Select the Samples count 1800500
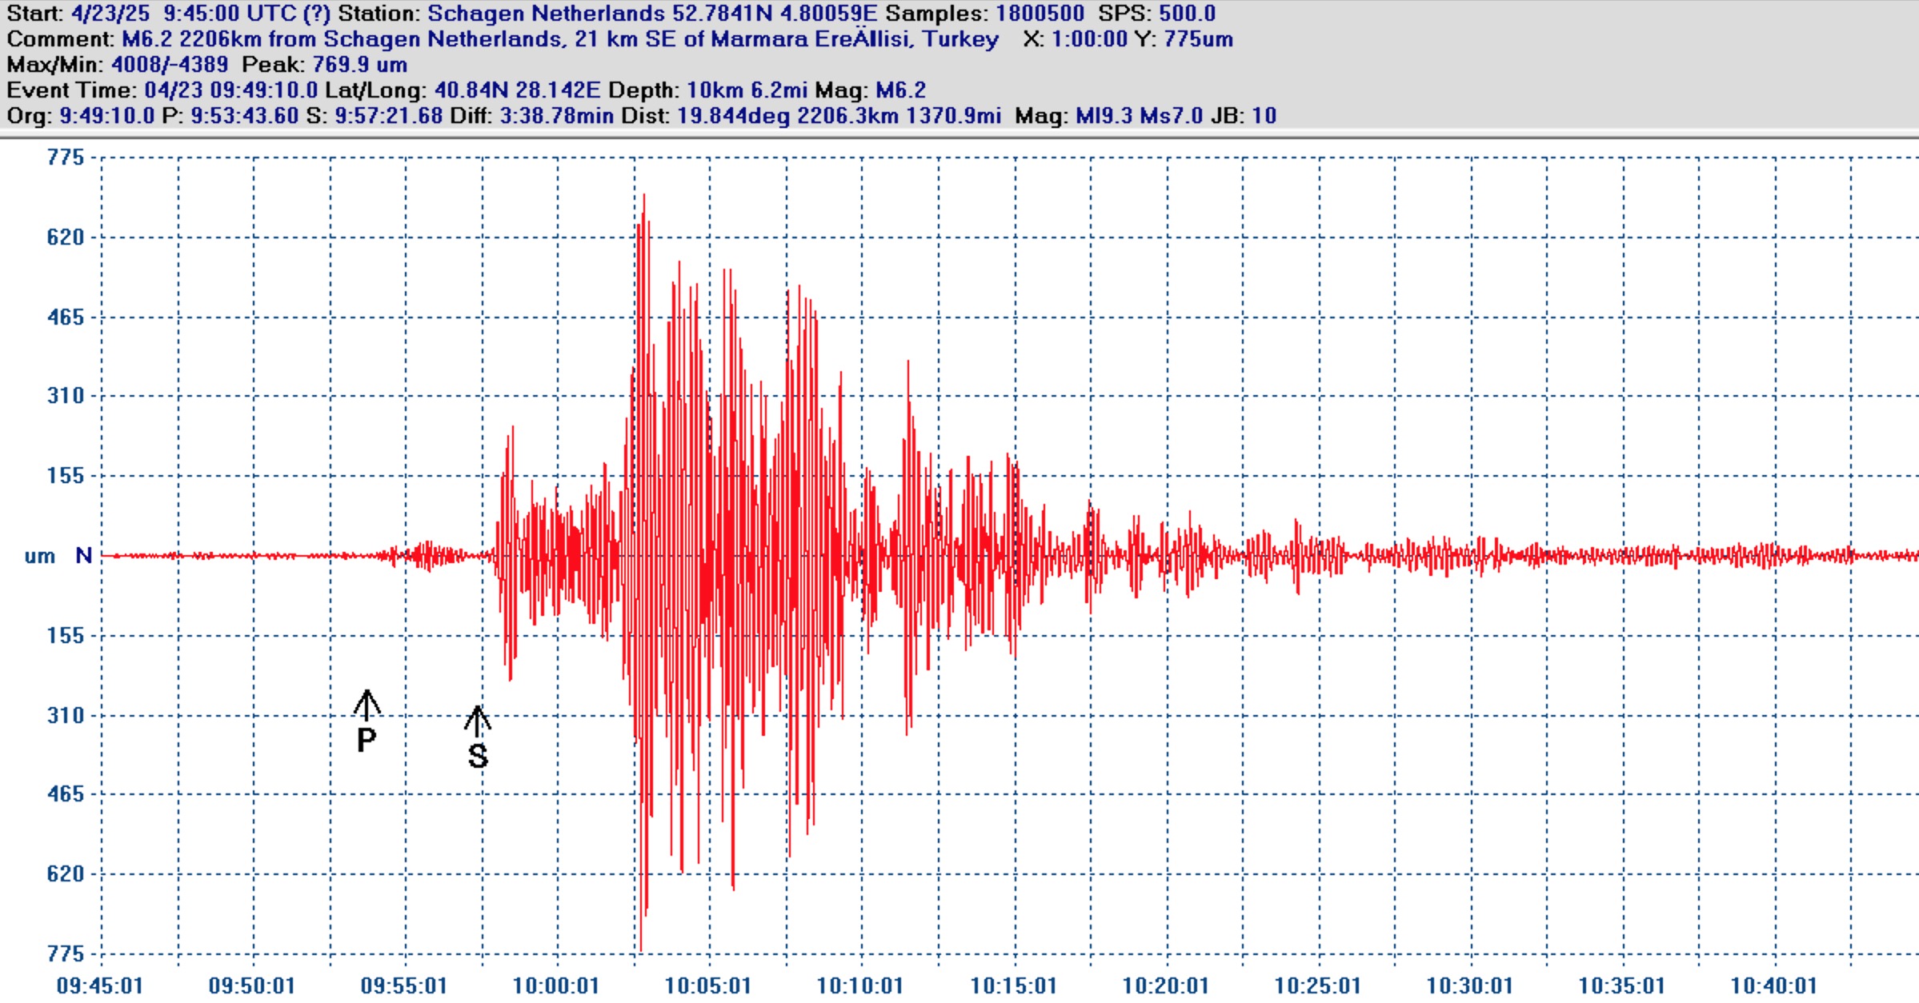The image size is (1919, 1003). (x=1040, y=14)
